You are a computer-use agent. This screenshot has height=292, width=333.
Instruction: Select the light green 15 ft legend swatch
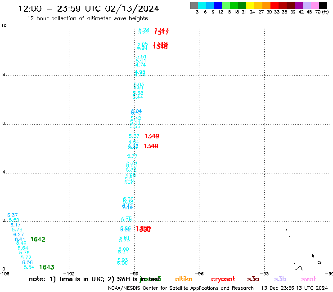(226, 5)
